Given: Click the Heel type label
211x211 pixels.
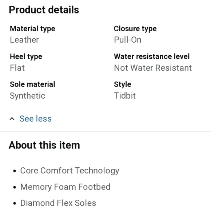Looking at the screenshot, I should [26, 57].
